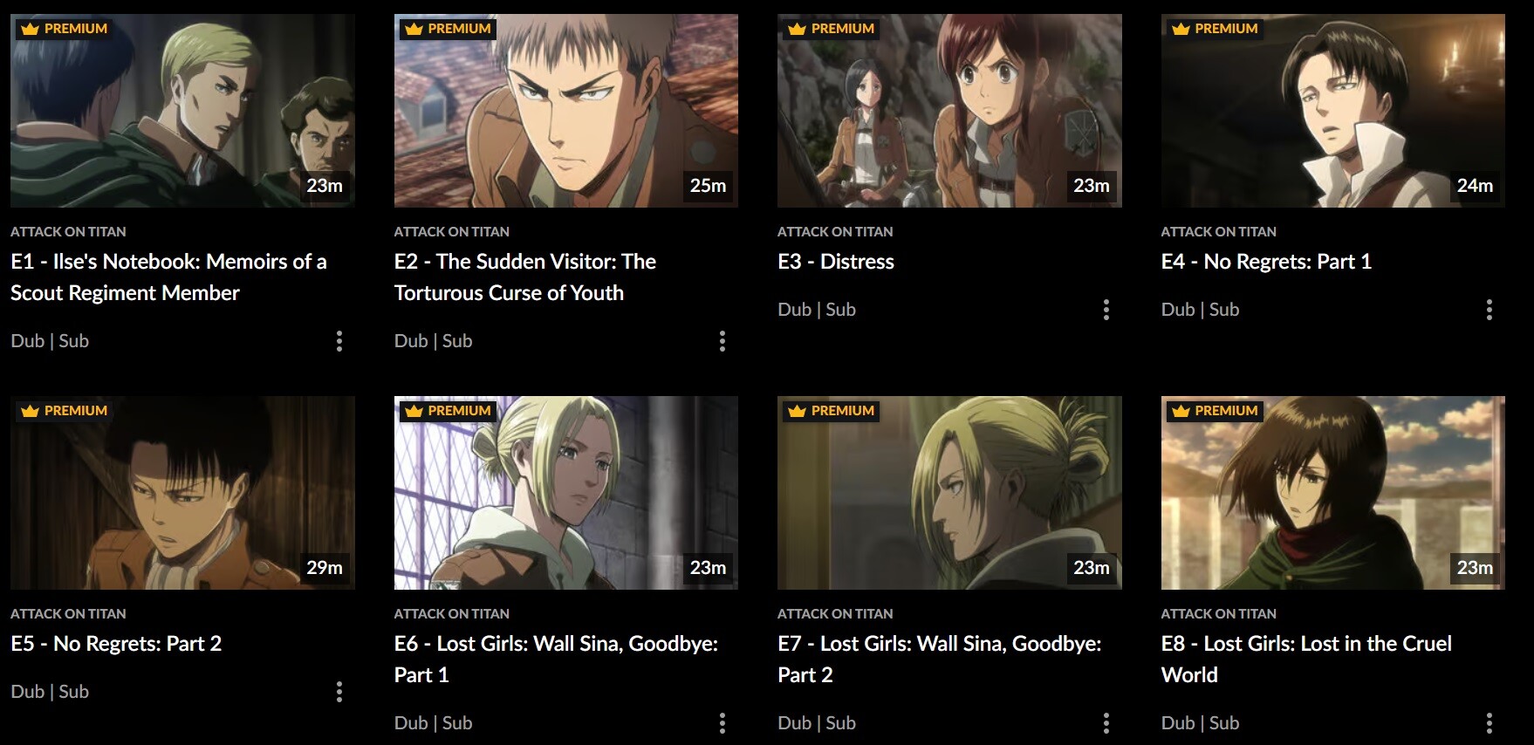Click the 29m duration badge on E5 thumbnail

[325, 568]
